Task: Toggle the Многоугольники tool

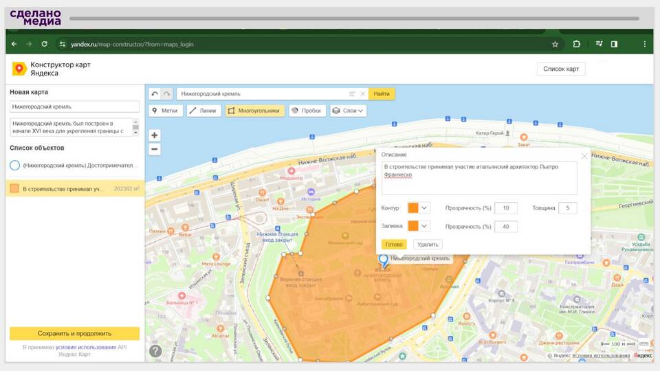Action: 254,111
